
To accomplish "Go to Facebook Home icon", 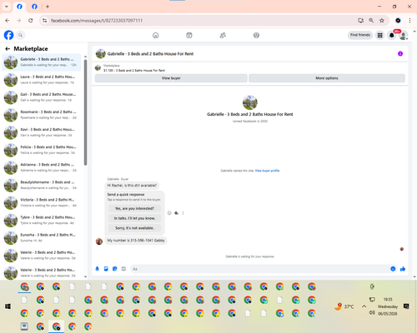I will [156, 35].
